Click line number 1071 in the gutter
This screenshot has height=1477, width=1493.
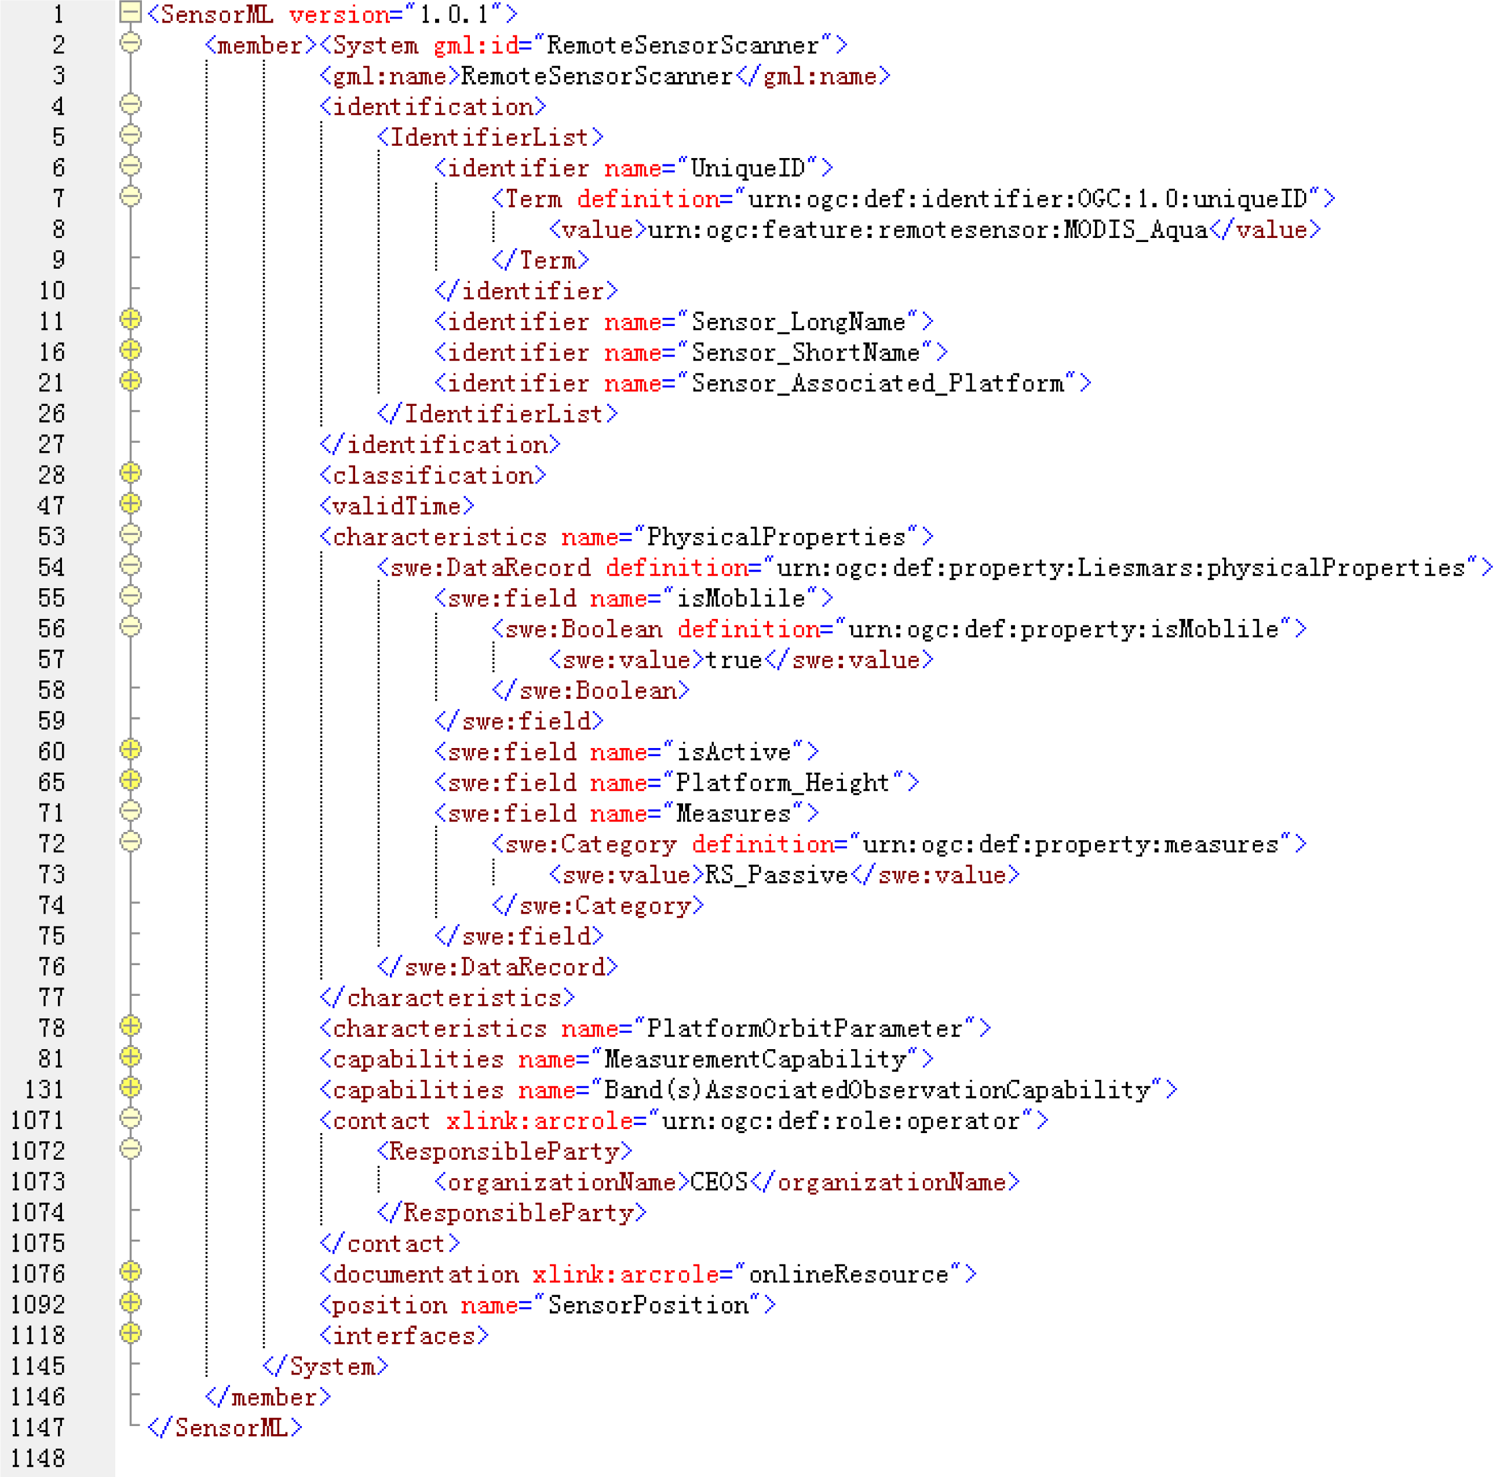pyautogui.click(x=37, y=1120)
